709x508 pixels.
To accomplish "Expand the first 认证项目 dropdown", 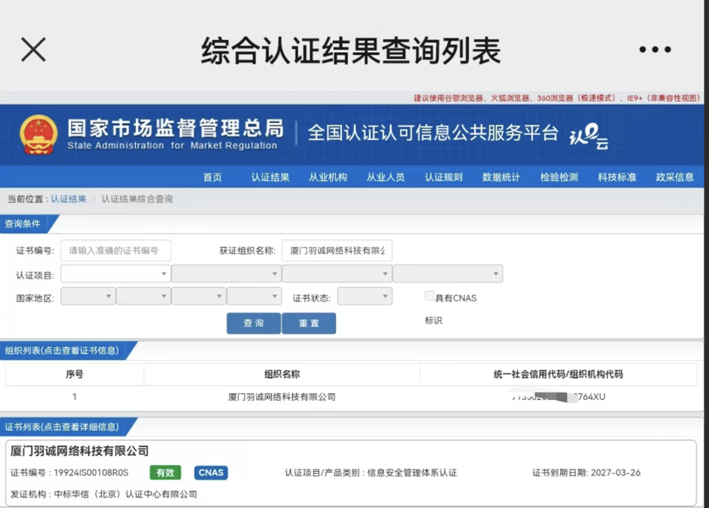I will click(115, 273).
